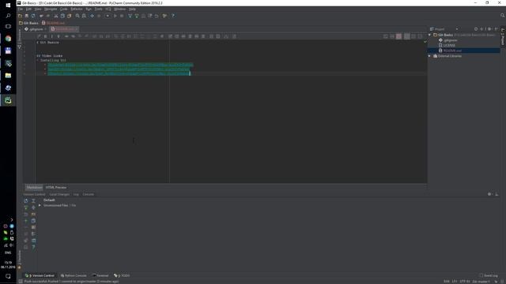This screenshot has width=506, height=284.
Task: Select .gitignore file in Project tree
Action: [448, 40]
